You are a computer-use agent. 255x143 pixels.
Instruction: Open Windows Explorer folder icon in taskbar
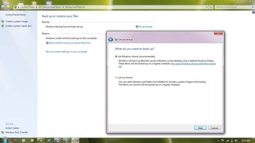(23, 140)
